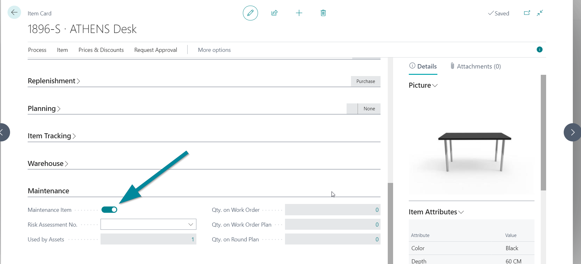Screen dimensions: 581x264
Task: Click the Used by Assets value 1
Action: 148,239
